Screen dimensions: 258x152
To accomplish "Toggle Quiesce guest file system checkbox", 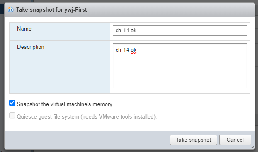I will (12, 115).
